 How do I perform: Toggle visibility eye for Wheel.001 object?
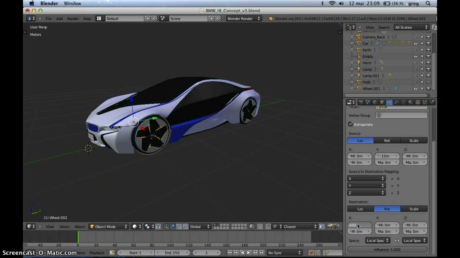[x=416, y=89]
